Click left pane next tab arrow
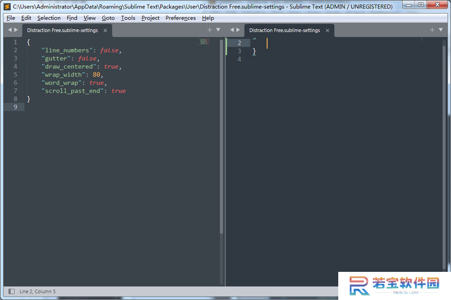451x300 pixels. pos(16,30)
